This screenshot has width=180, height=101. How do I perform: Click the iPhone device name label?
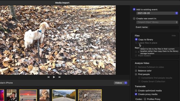(6, 83)
